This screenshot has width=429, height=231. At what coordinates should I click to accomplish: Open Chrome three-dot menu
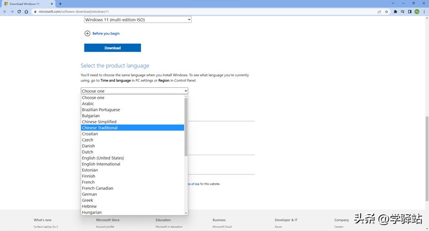tap(424, 12)
